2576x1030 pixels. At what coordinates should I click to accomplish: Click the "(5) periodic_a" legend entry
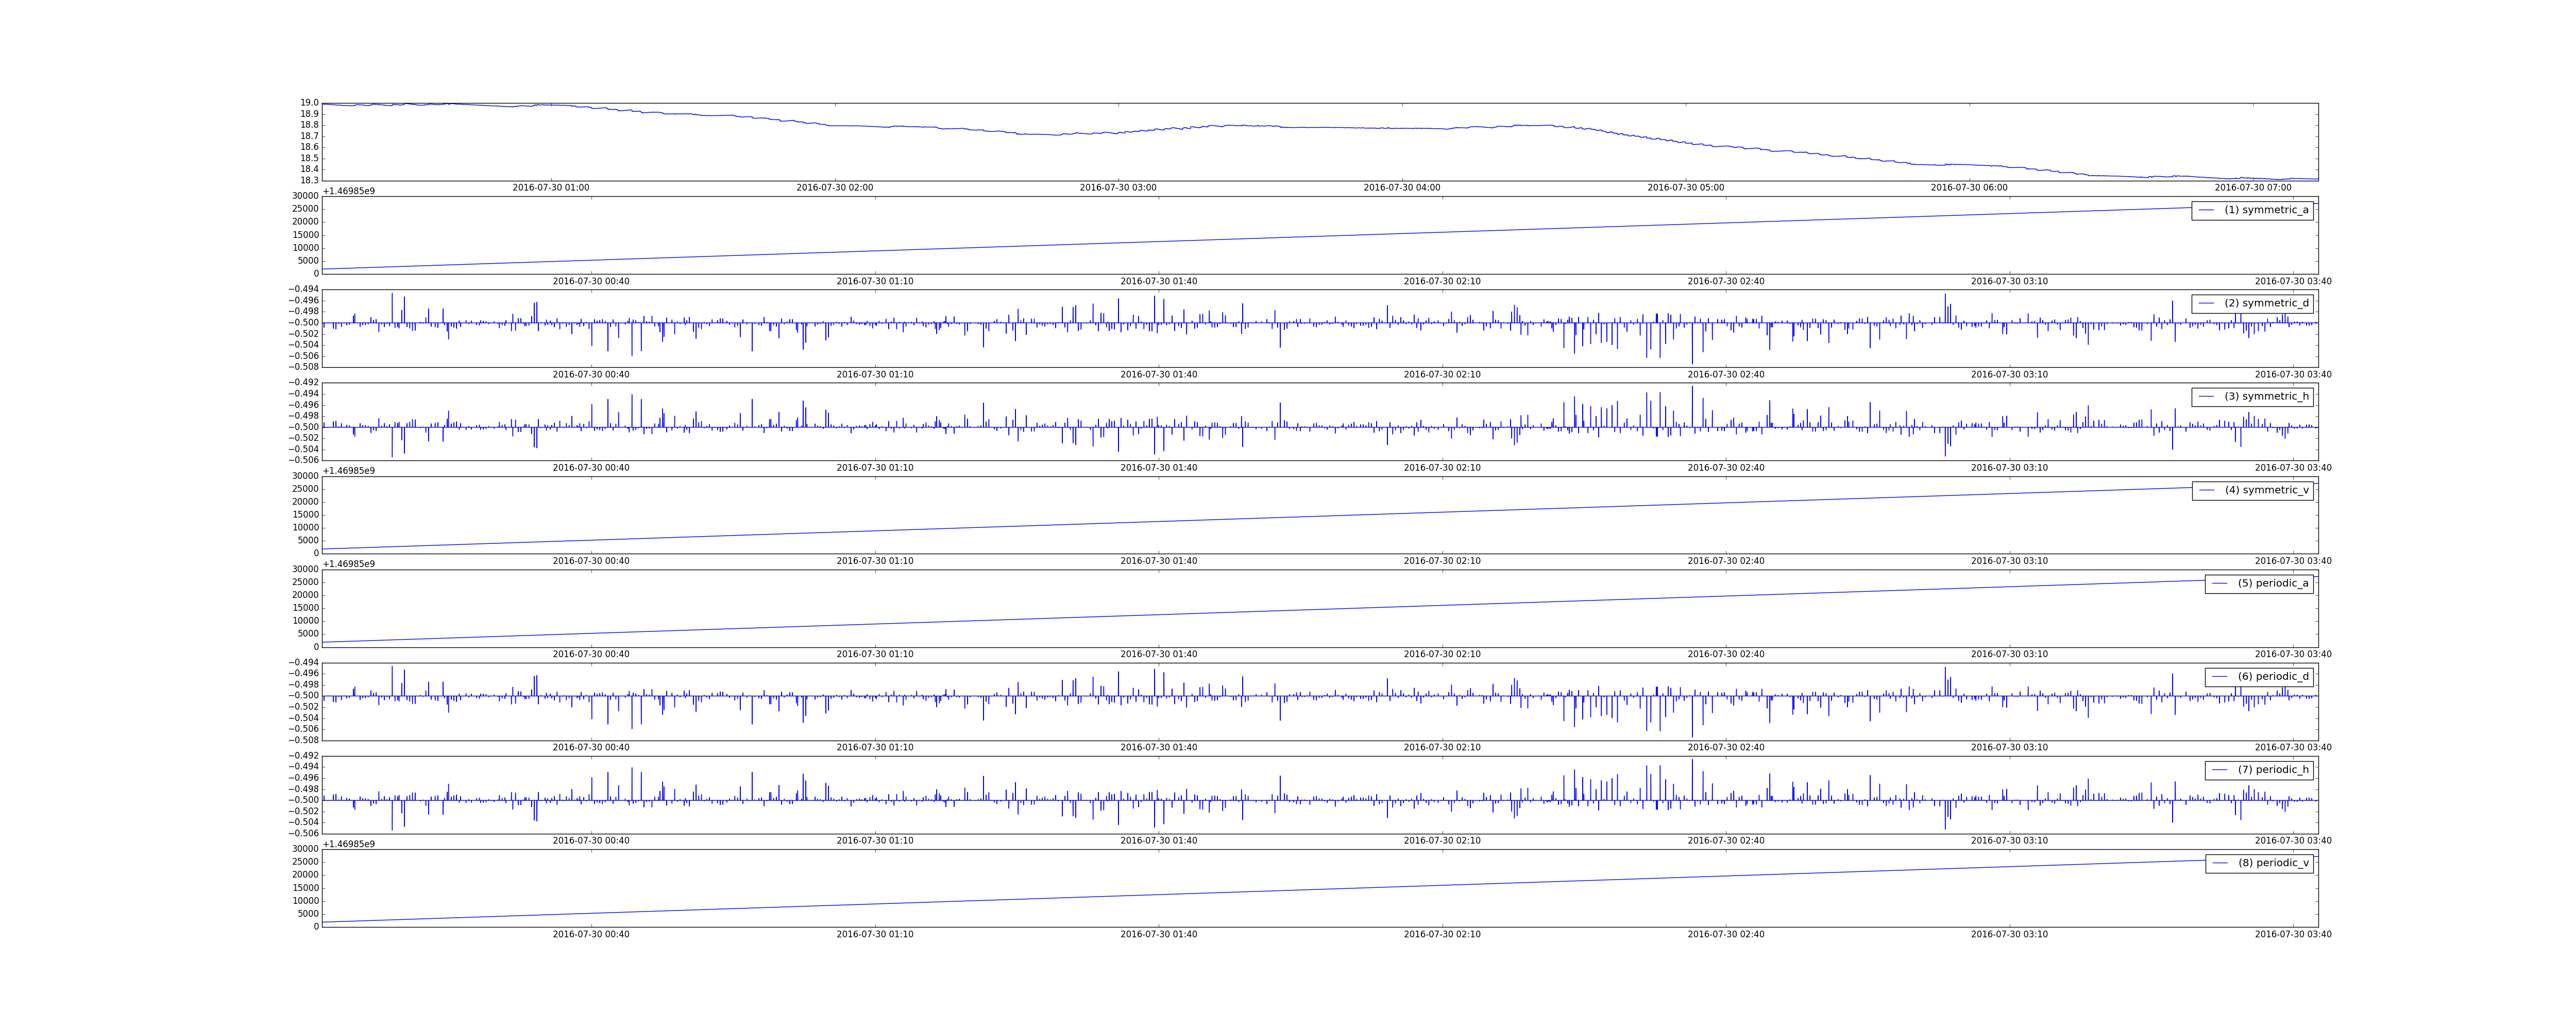click(2259, 583)
